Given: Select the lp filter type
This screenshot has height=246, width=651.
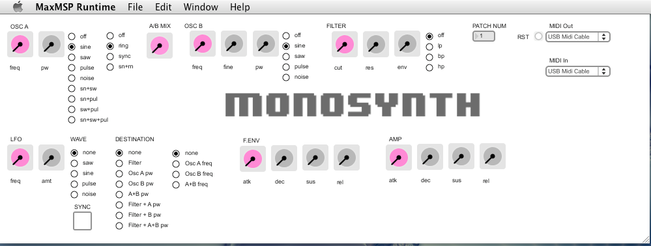Looking at the screenshot, I should (429, 46).
